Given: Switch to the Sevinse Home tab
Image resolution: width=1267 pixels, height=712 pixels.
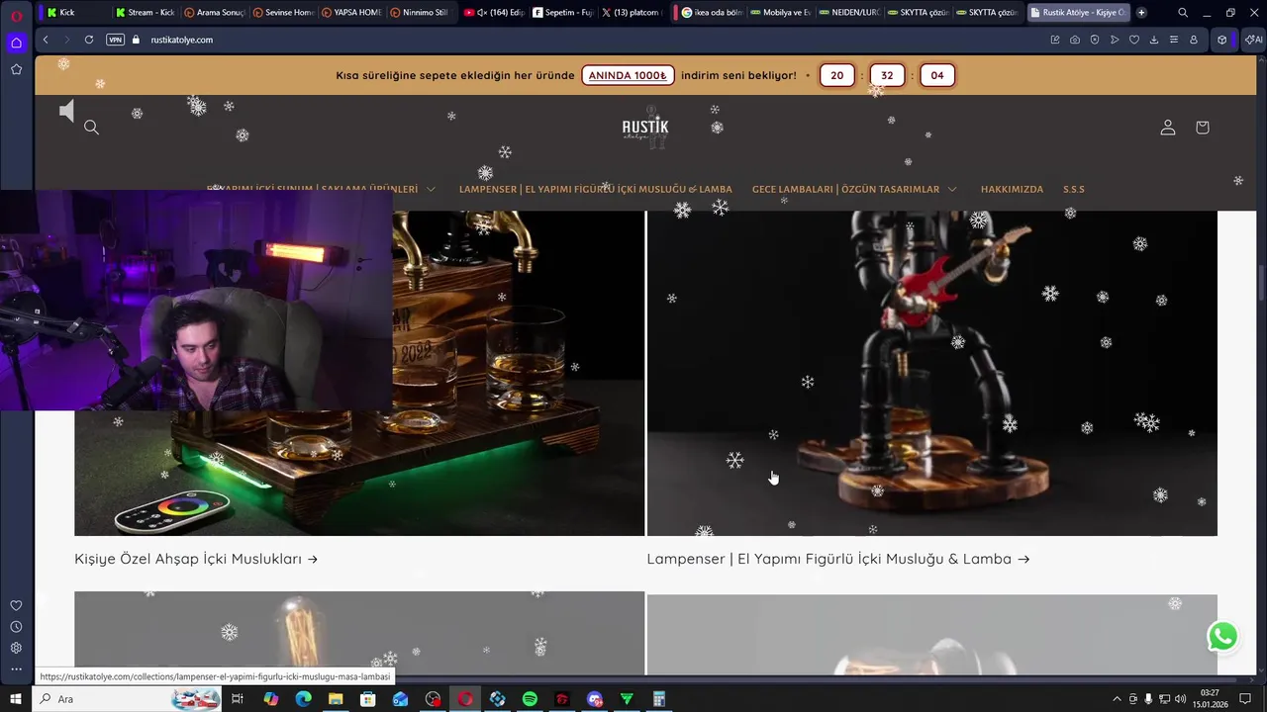Looking at the screenshot, I should pos(283,13).
